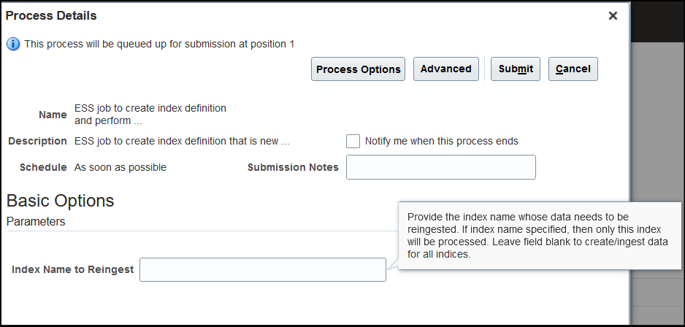
Task: Click the Process Details dialog title
Action: 51,15
